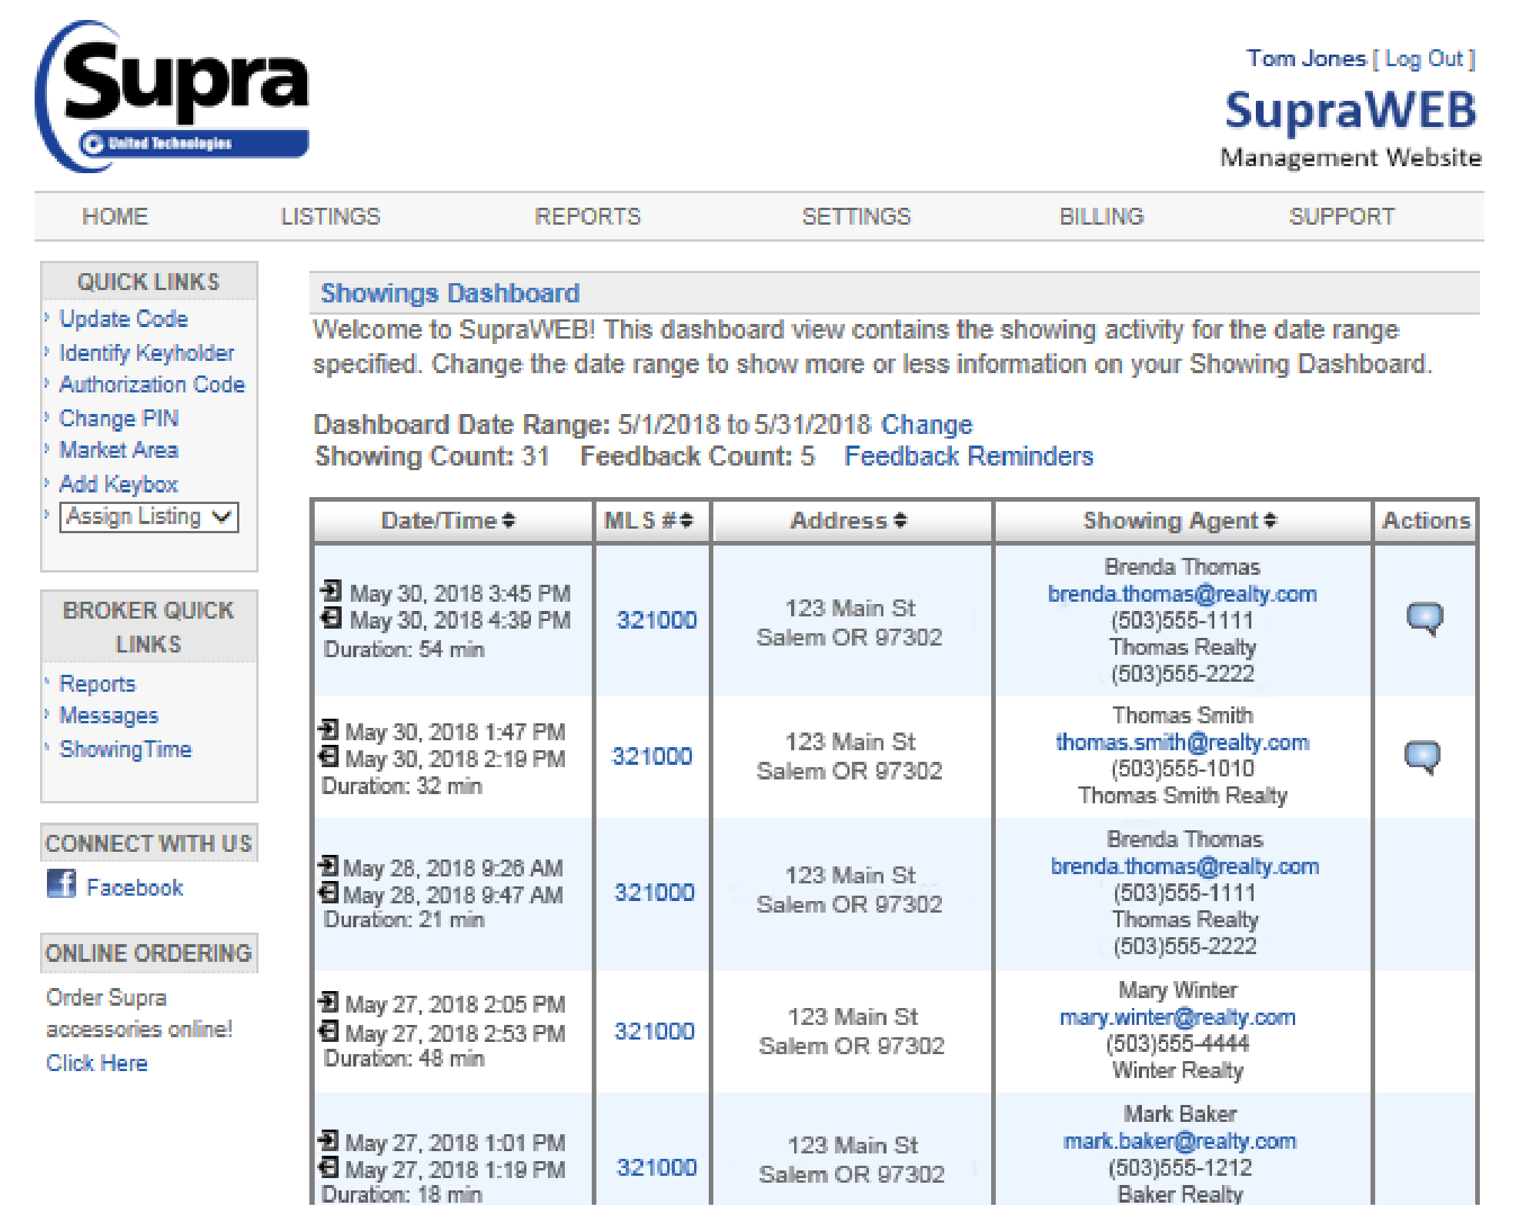1536x1205 pixels.
Task: Click Change PIN quick link
Action: click(x=119, y=418)
